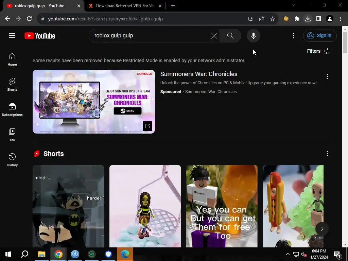348x261 pixels.
Task: Open the Shorts shelf three-dot options
Action: click(327, 154)
